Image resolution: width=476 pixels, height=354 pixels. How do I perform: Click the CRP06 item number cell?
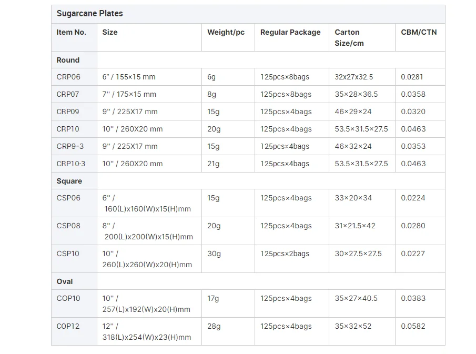(69, 77)
